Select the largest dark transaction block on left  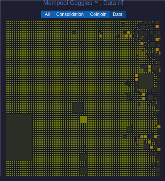[x=19, y=137]
